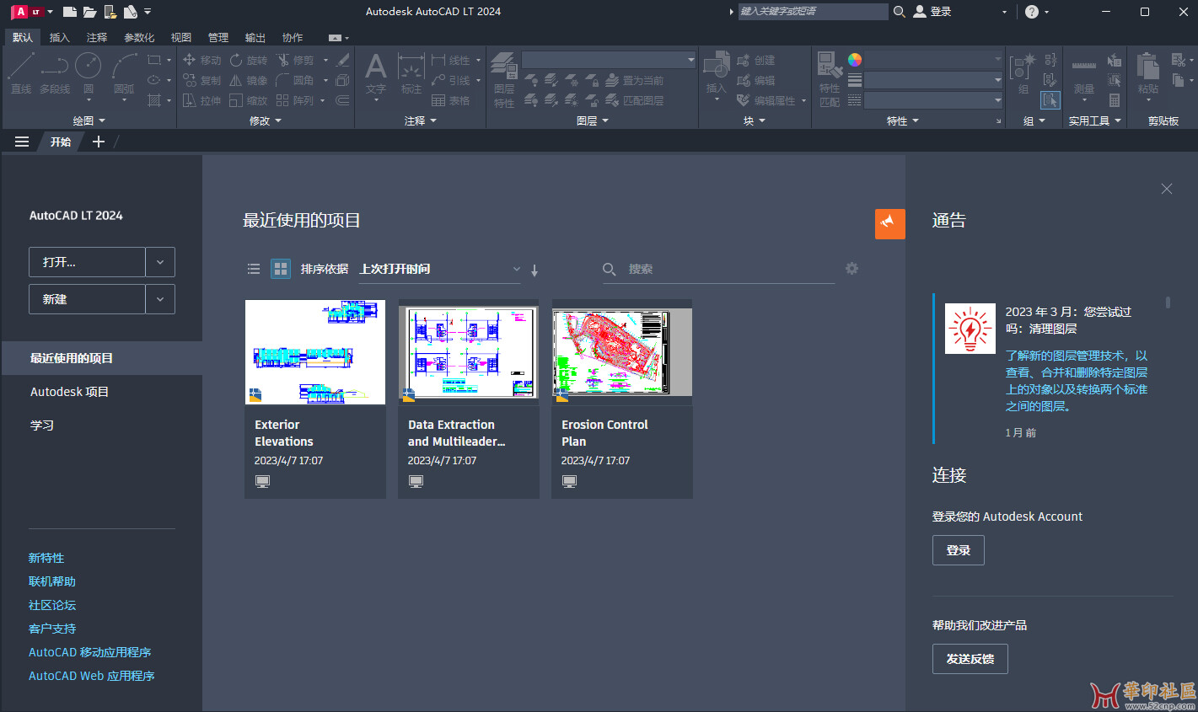Viewport: 1198px width, 712px height.
Task: Select the Arc (圆弧) tool
Action: coord(124,73)
